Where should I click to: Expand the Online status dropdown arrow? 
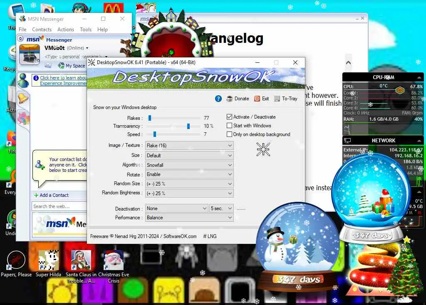87,48
